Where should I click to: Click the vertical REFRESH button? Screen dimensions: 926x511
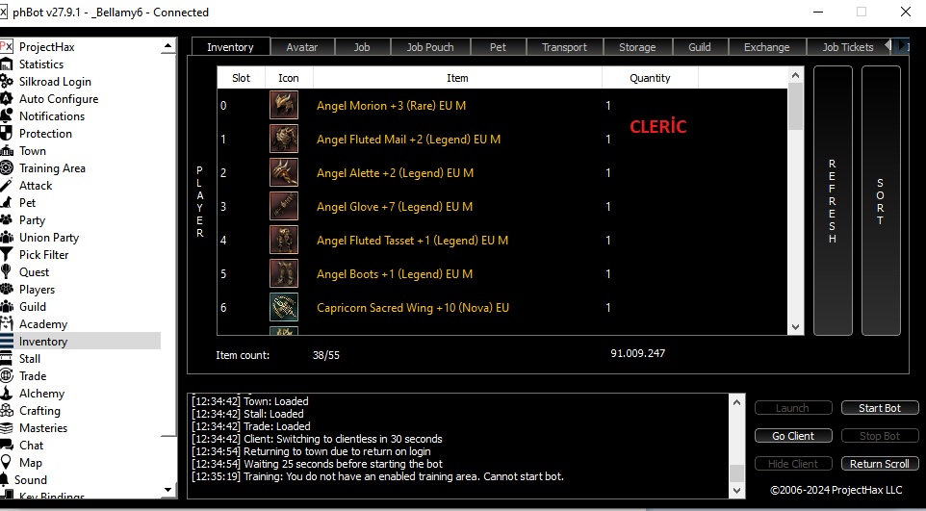pos(832,201)
